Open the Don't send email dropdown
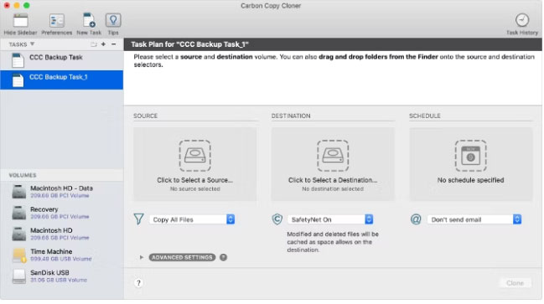 474,219
